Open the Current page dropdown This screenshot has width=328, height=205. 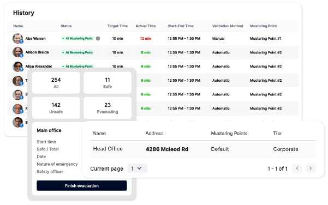[x=137, y=168]
